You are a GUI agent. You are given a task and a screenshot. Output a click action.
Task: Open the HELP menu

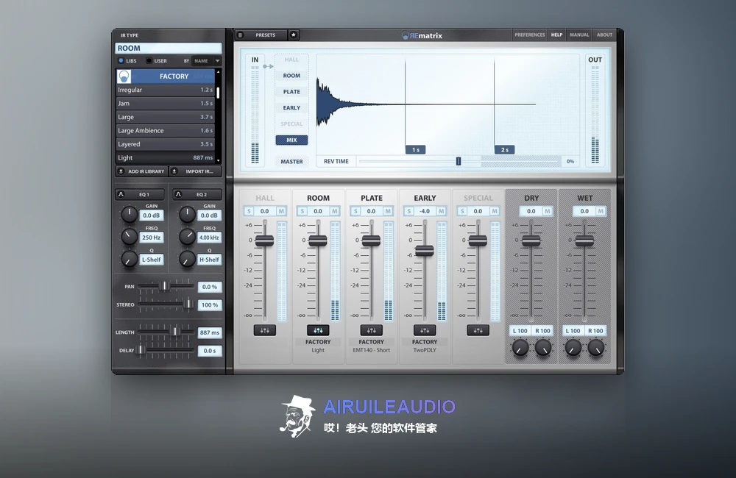click(x=556, y=35)
